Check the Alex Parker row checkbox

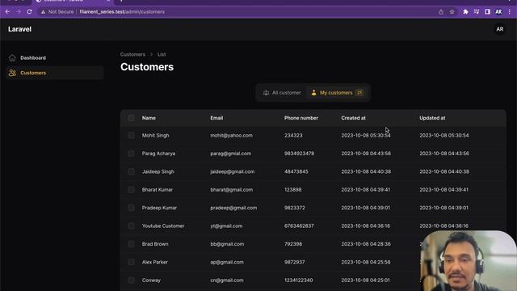[x=131, y=262]
